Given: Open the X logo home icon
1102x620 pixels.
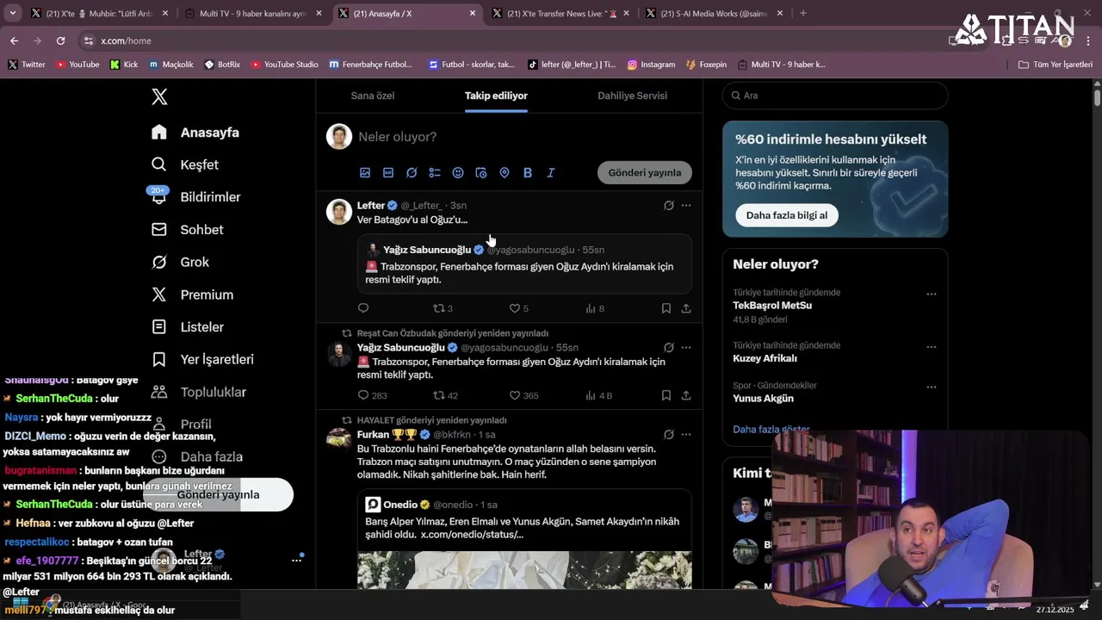Looking at the screenshot, I should coord(159,96).
